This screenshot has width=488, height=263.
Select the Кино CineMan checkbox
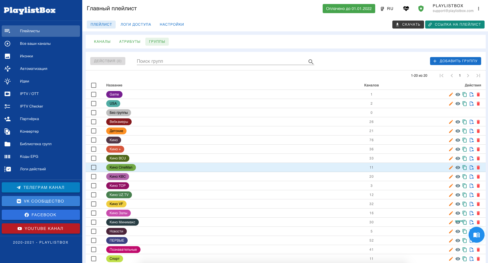pos(94,167)
